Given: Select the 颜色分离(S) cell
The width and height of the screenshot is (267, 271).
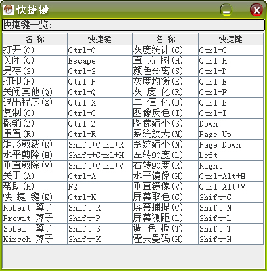Looking at the screenshot, I should (x=165, y=72).
